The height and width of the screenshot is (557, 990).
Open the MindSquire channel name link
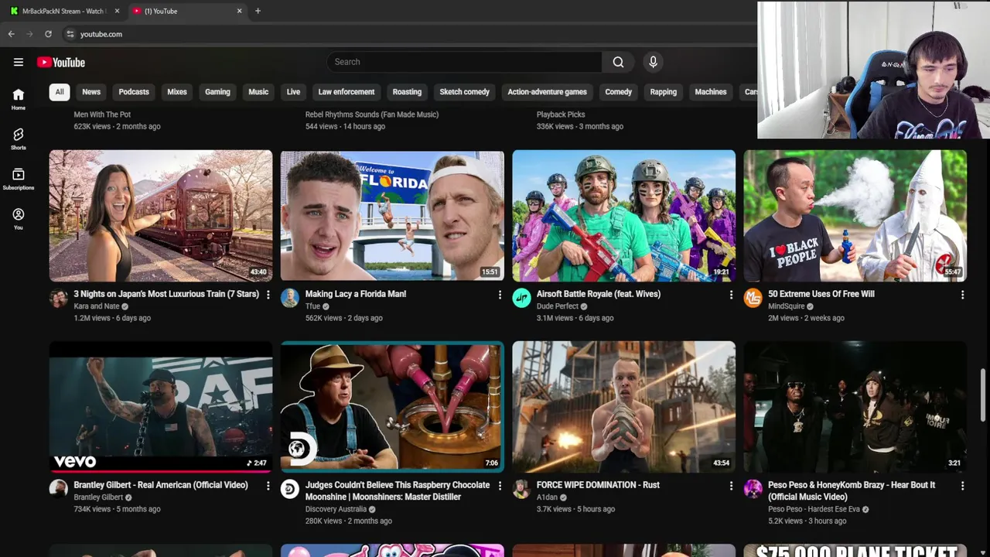786,306
